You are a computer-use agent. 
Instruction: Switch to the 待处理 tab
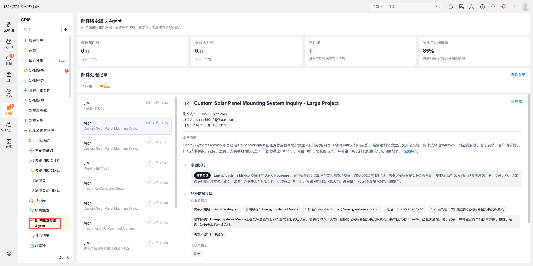(86, 87)
